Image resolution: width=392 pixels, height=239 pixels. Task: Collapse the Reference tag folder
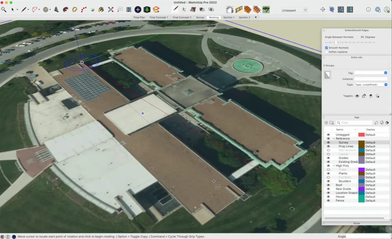(x=334, y=139)
